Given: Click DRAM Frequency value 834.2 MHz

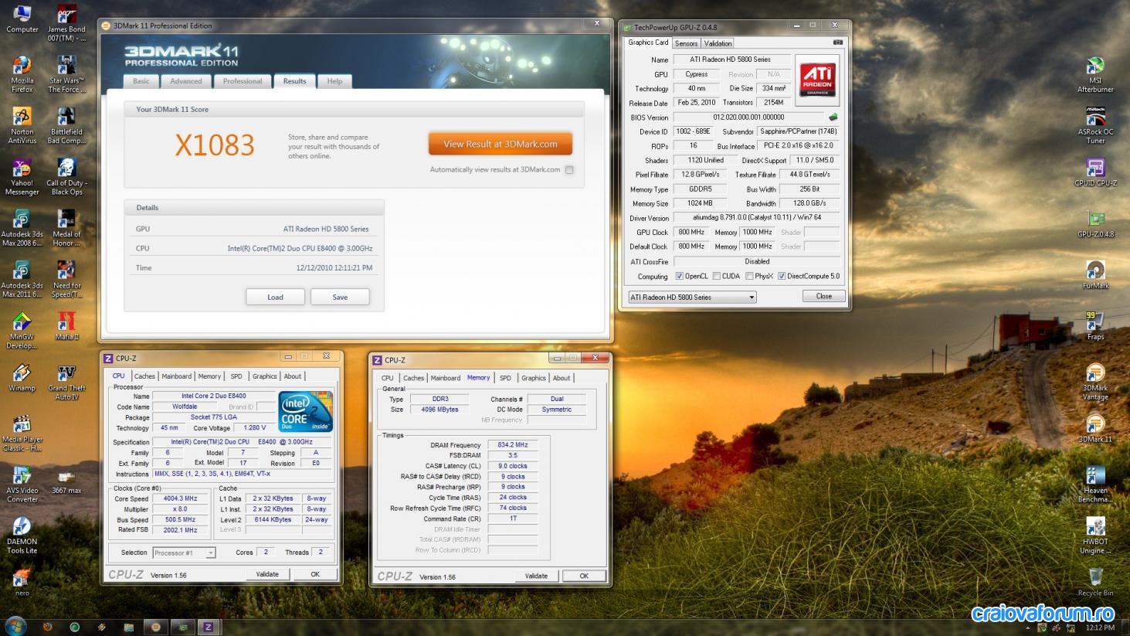Looking at the screenshot, I should (x=513, y=445).
